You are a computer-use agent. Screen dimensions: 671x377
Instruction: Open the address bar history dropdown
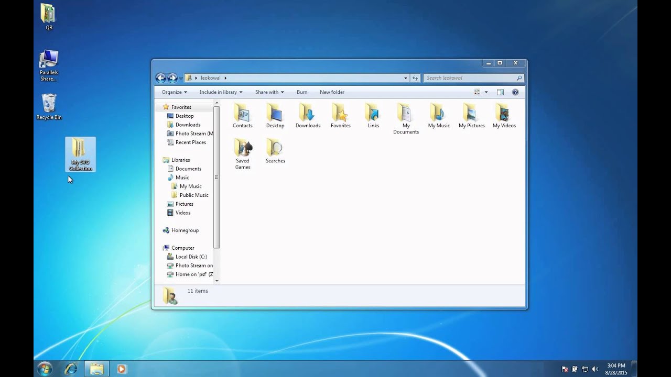point(405,78)
